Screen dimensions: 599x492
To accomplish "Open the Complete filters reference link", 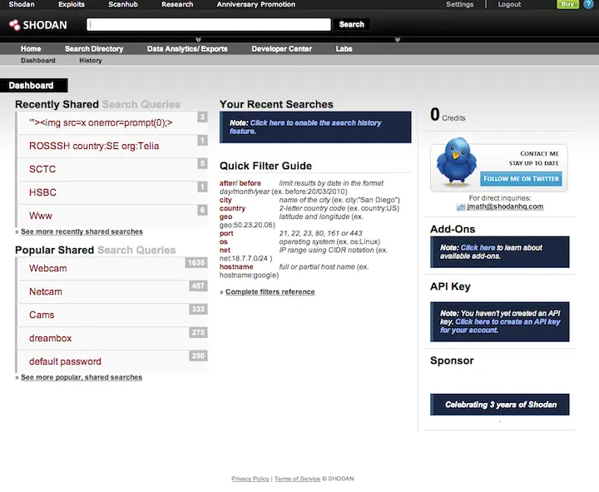I will 270,291.
